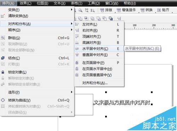Viewport: 177px width, 131px height.
Task: Open the 贴齐 toolbar dropdown
Action: pyautogui.click(x=164, y=10)
